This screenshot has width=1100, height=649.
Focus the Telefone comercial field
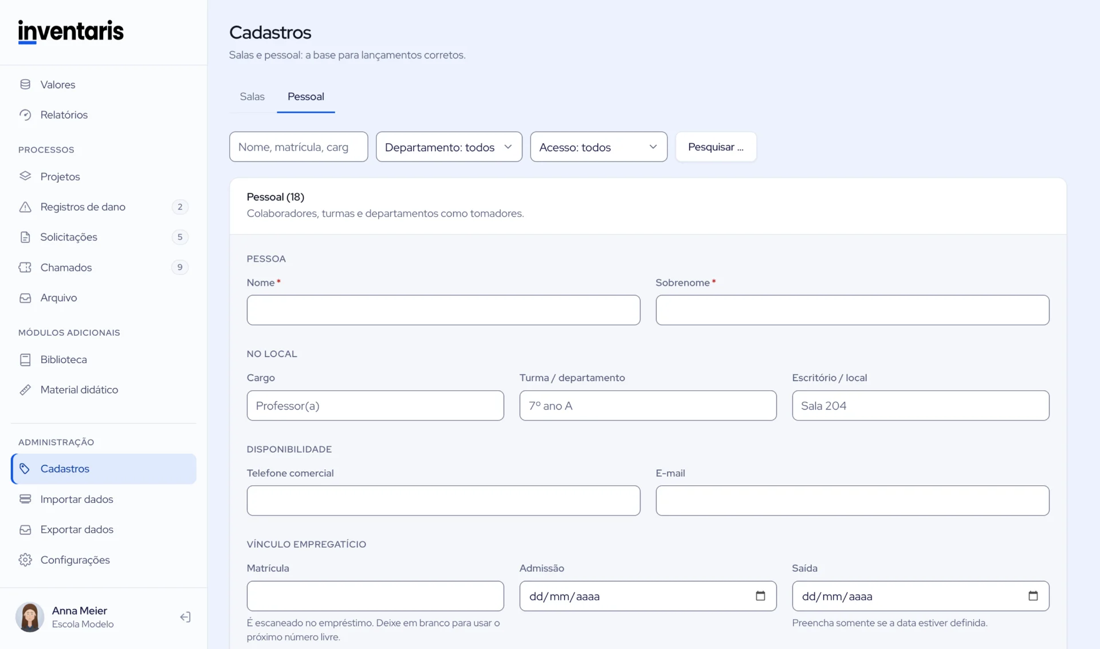pos(443,501)
